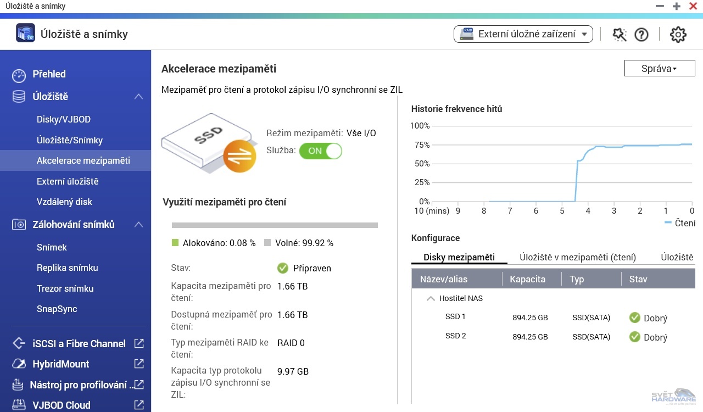The height and width of the screenshot is (412, 703).
Task: Open help using the question mark icon
Action: click(641, 34)
